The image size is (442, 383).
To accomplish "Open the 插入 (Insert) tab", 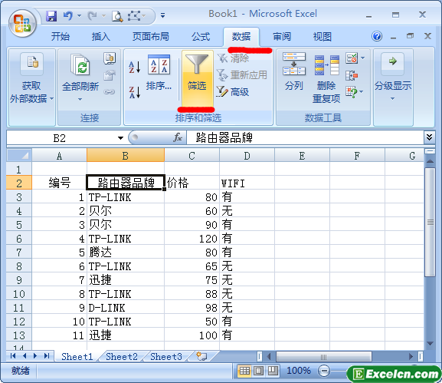I will point(100,36).
